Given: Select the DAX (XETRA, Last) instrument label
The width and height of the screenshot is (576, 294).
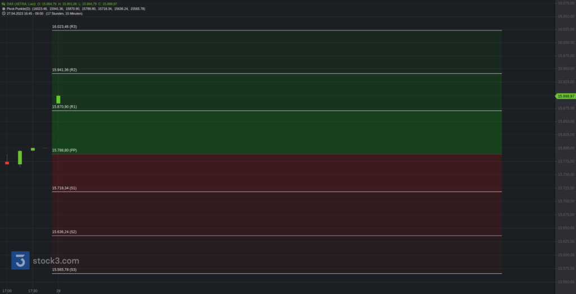Looking at the screenshot, I should 21,4.
